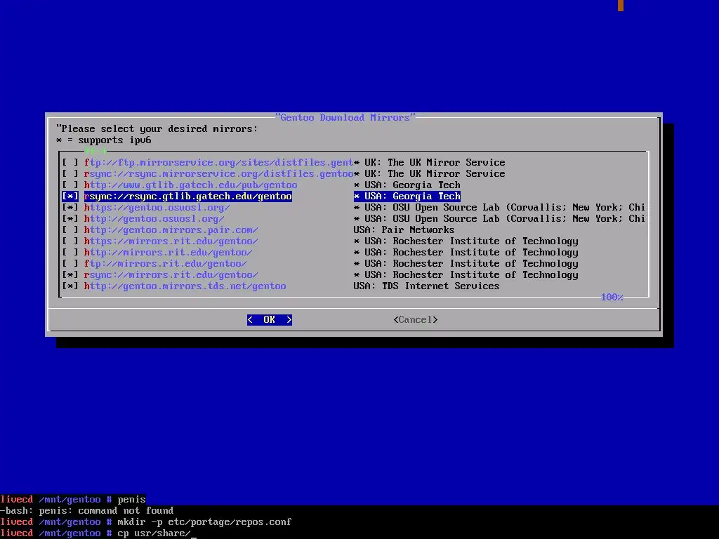Check the http www.gtlib.gatech.edu mirror box

70,185
